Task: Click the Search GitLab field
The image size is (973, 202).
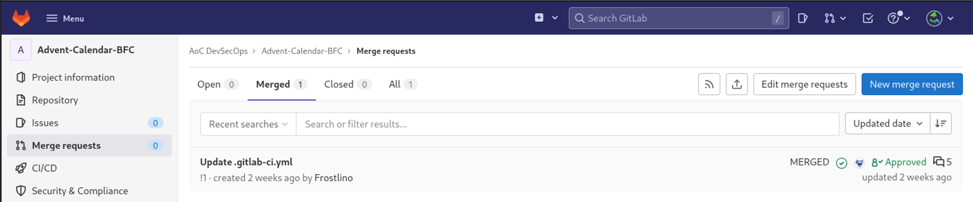Action: (x=679, y=18)
